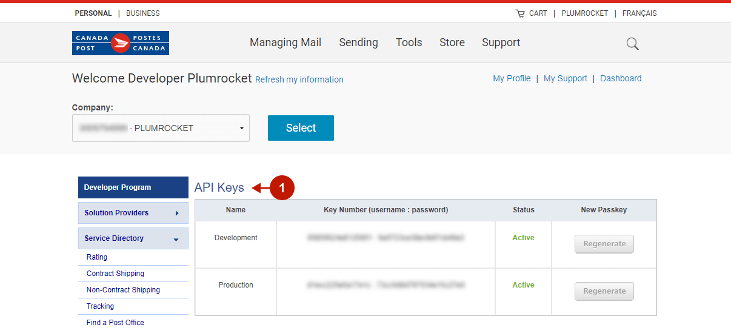Go to the Store menu
Image resolution: width=731 pixels, height=330 pixels.
[x=452, y=42]
